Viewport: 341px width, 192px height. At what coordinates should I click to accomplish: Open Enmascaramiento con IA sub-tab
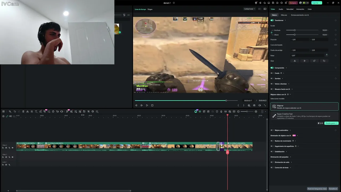(300, 15)
